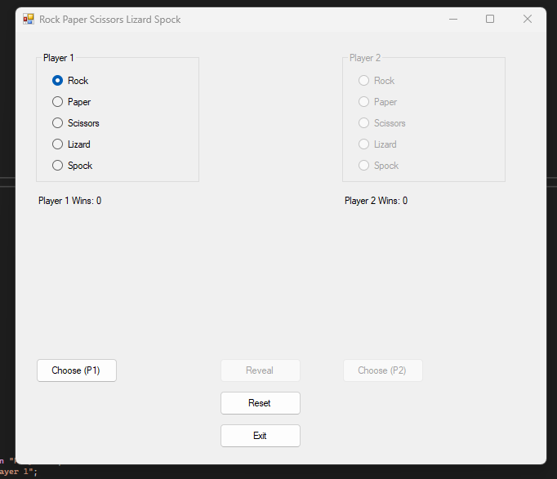Click the Reveal button
This screenshot has width=557, height=479.
260,370
